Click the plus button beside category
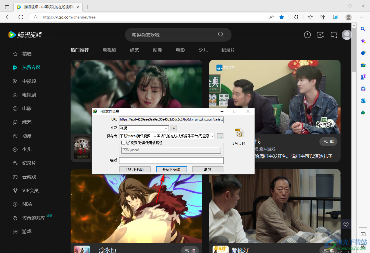This screenshot has height=253, width=370. [174, 128]
